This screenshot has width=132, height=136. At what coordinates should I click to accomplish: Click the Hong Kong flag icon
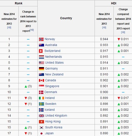point(41,122)
